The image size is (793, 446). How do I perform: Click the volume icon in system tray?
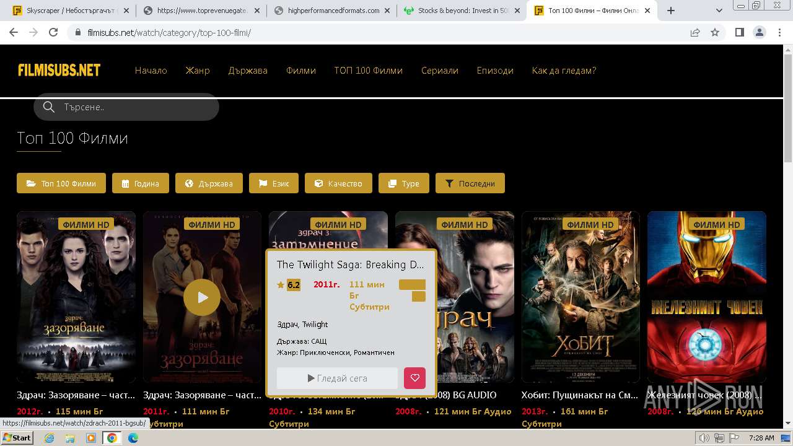(x=704, y=438)
